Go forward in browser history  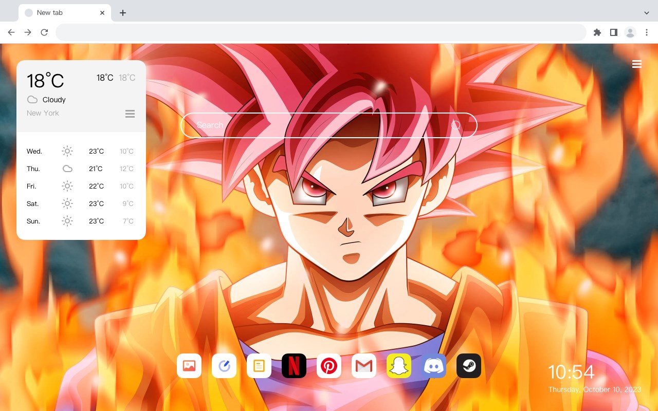pyautogui.click(x=28, y=32)
